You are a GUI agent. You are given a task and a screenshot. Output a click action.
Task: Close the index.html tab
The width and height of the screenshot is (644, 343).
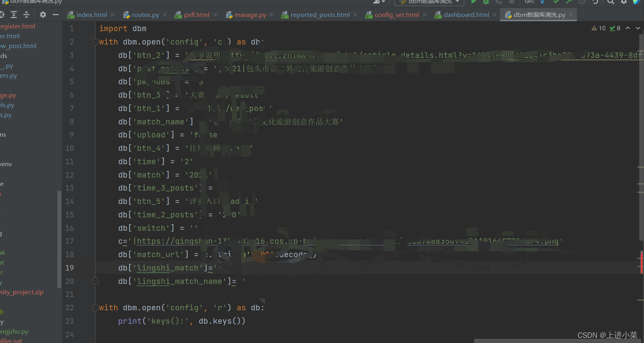click(113, 15)
